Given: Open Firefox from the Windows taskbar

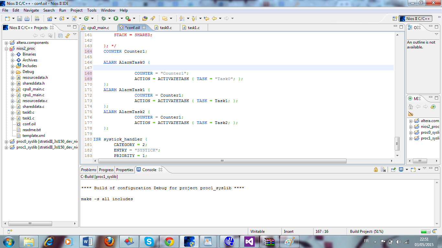Looking at the screenshot, I should [x=109, y=242].
